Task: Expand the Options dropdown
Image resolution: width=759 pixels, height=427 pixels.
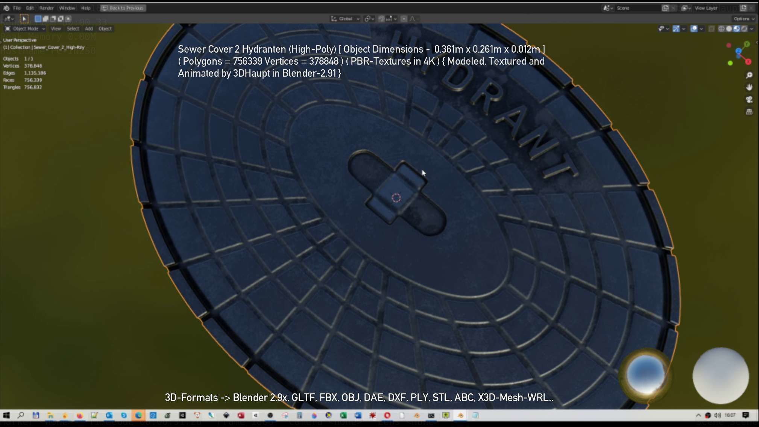Action: [744, 18]
